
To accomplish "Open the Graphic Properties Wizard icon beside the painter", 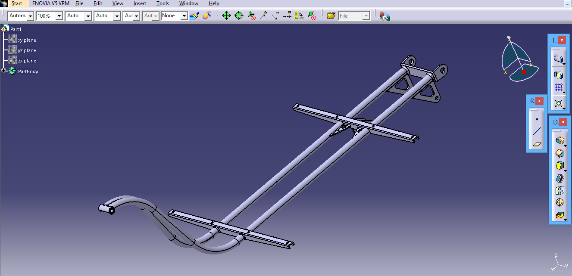I will [206, 16].
